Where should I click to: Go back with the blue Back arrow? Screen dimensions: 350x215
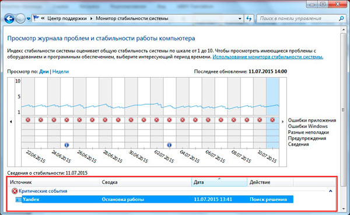[9, 19]
